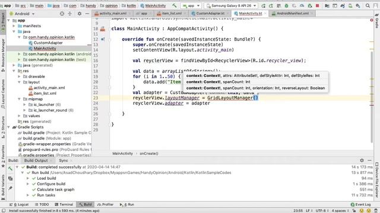Expand the drawable folder
The height and width of the screenshot is (213, 380).
click(20, 76)
